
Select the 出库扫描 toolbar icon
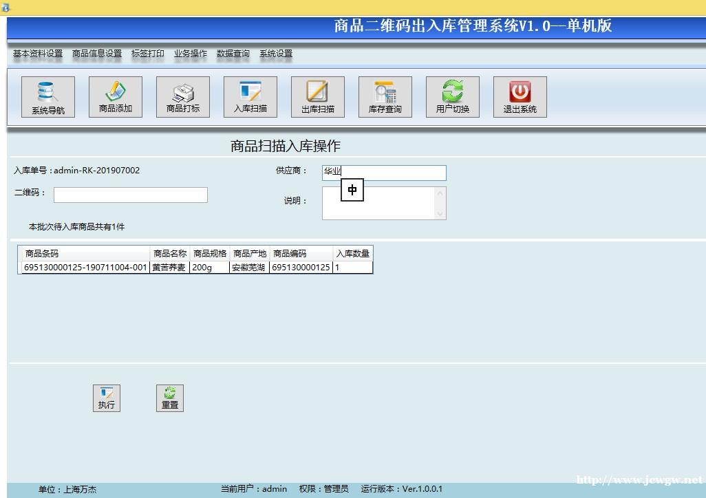click(x=318, y=97)
